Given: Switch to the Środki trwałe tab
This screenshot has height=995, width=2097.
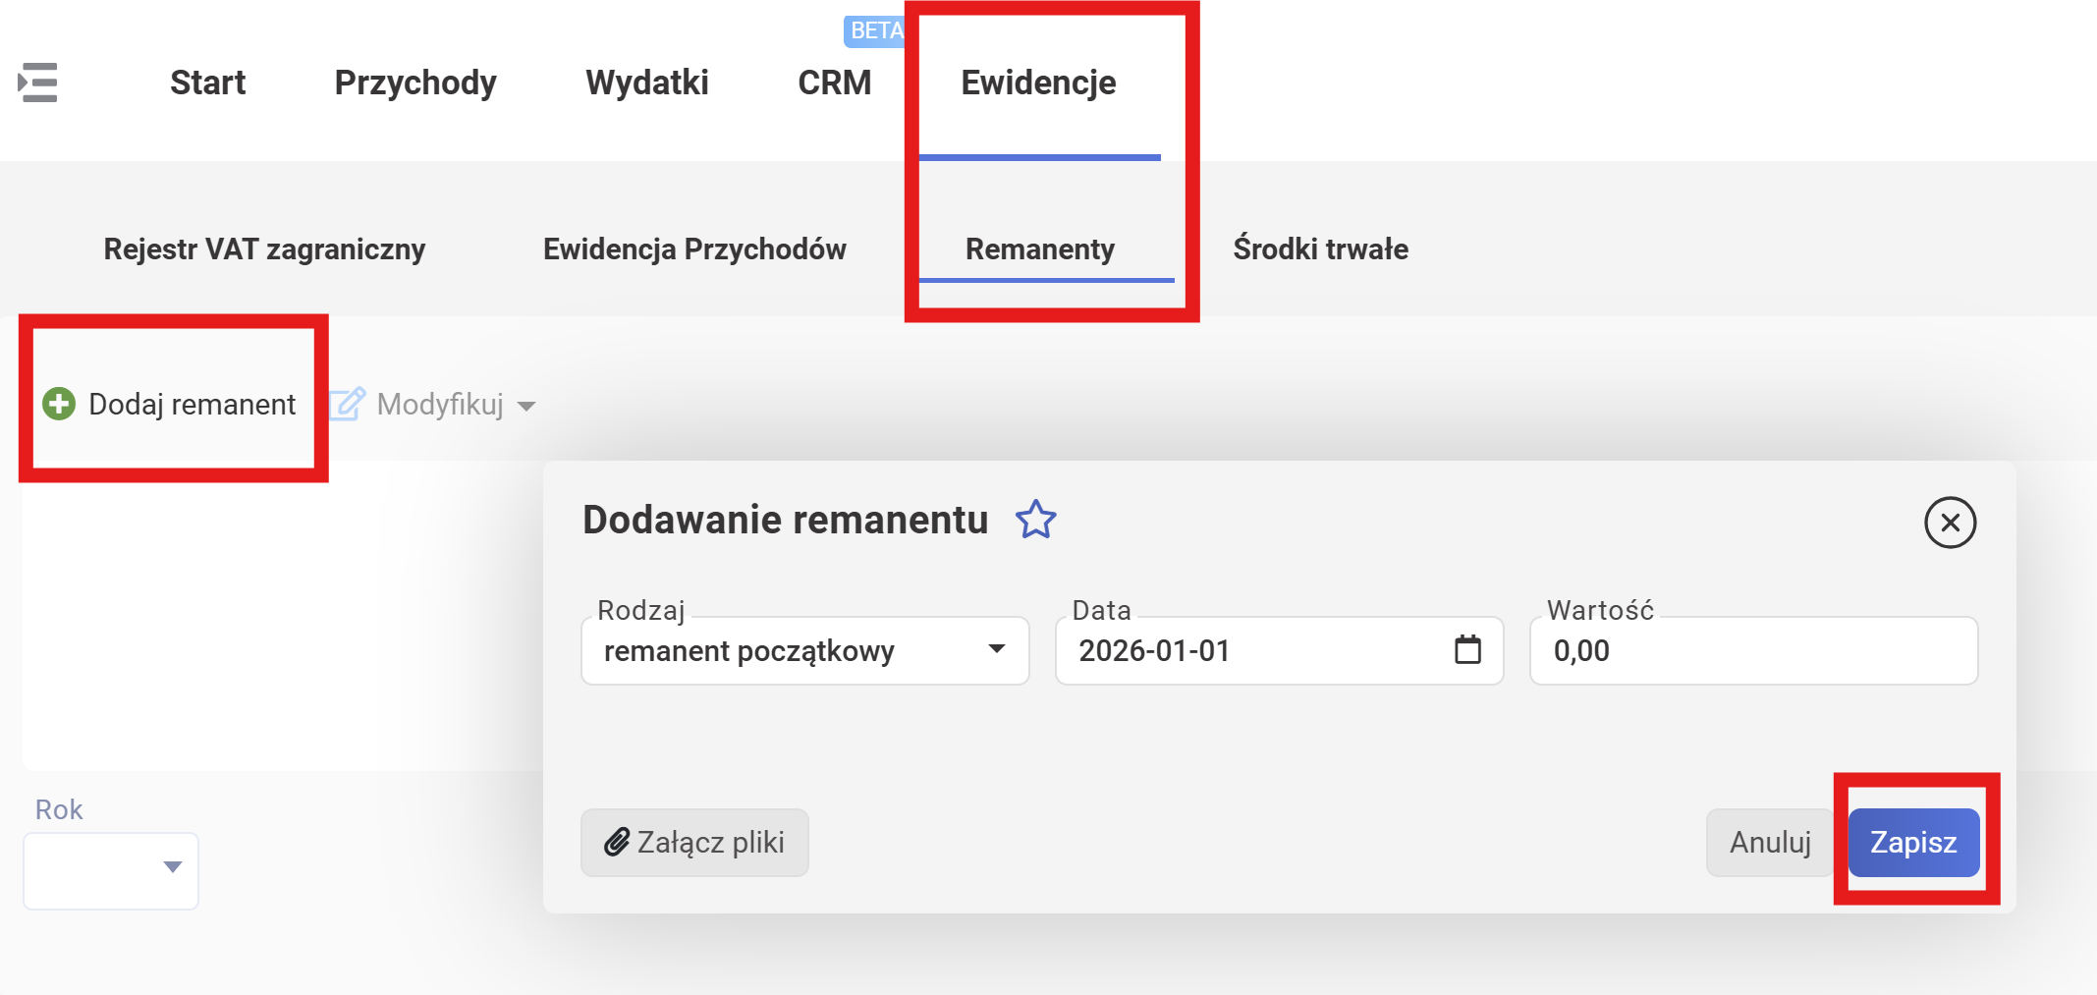Looking at the screenshot, I should click(1320, 249).
